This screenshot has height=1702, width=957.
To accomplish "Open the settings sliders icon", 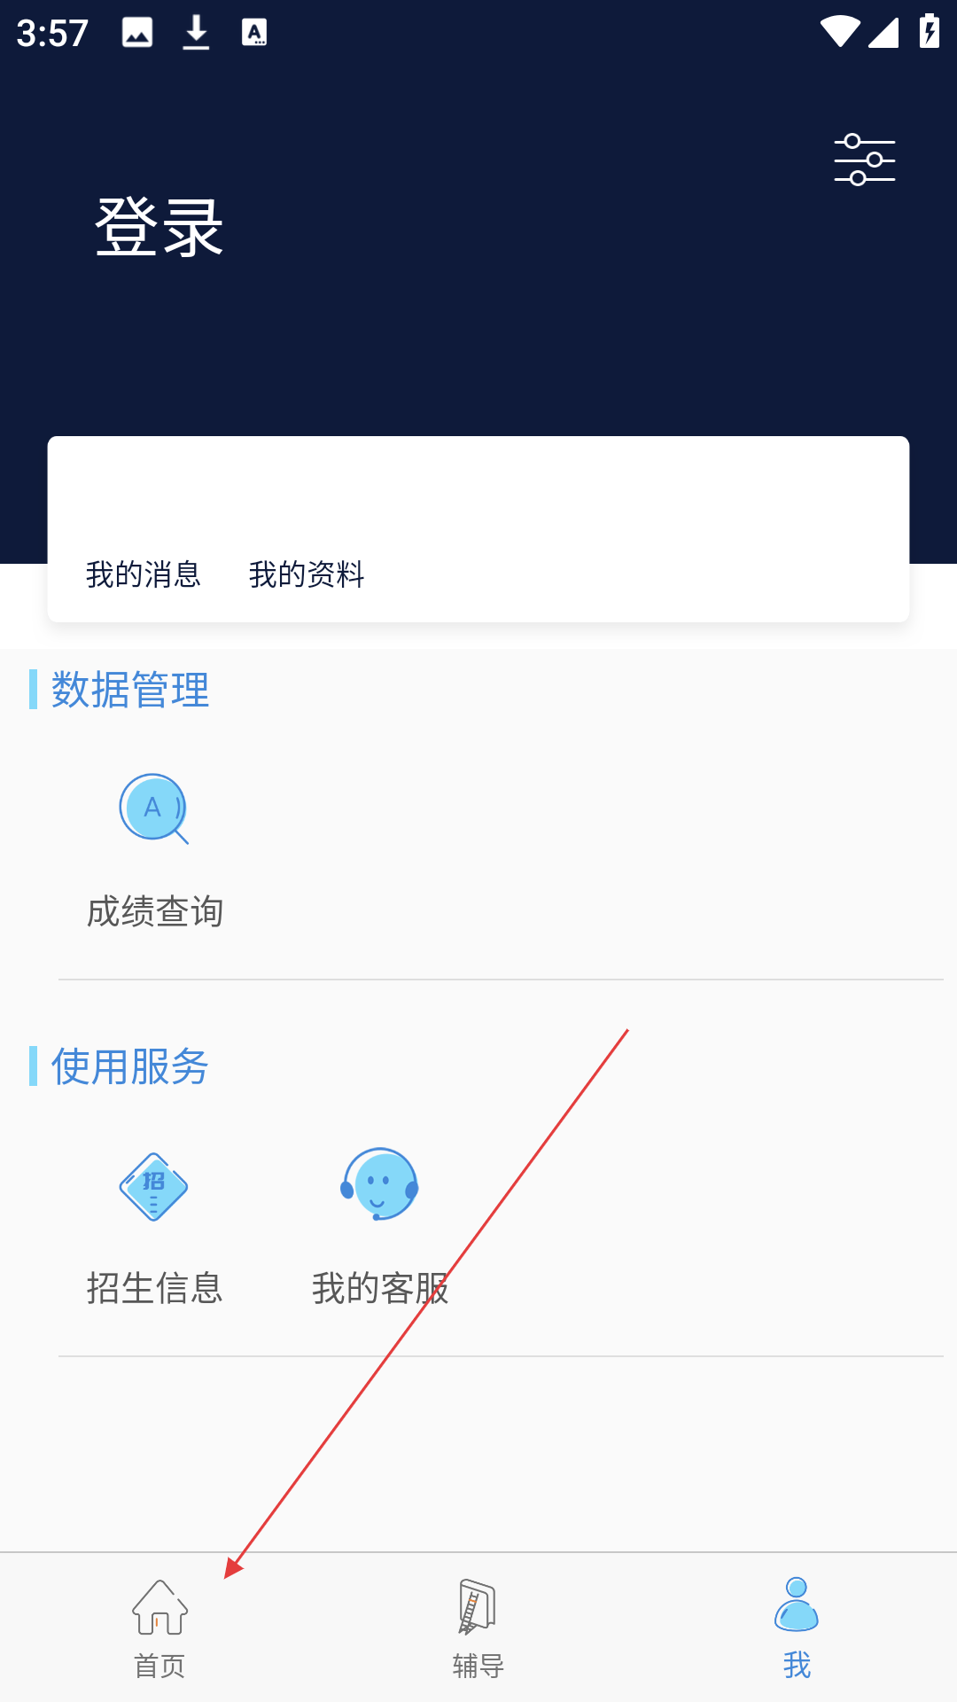I will [865, 160].
